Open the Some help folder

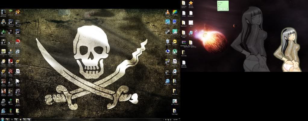point(184,53)
